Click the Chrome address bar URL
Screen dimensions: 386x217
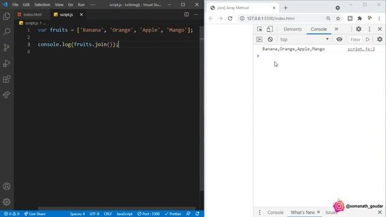271,19
